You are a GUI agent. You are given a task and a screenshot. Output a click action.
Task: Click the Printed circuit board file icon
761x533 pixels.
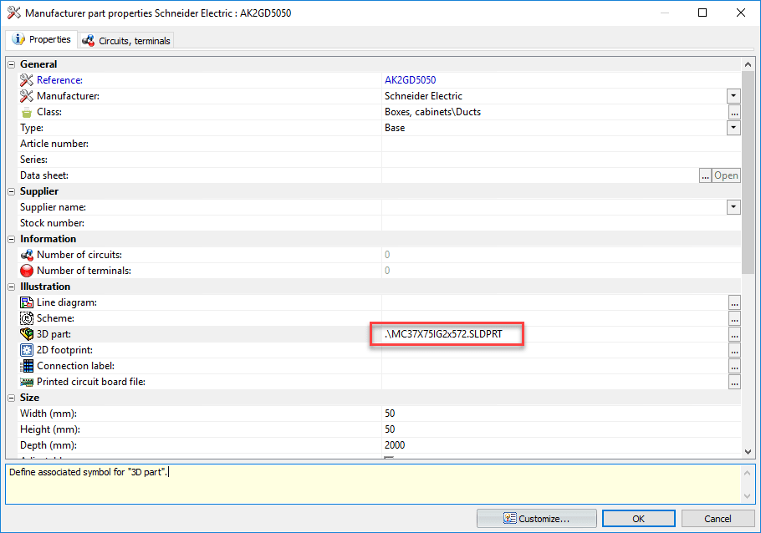pos(27,382)
